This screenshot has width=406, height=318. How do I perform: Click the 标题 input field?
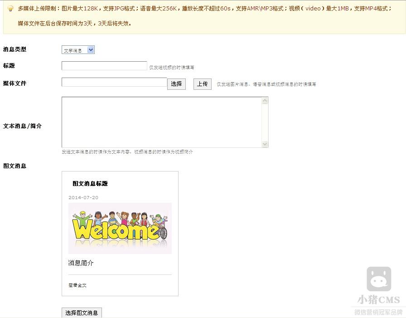click(104, 66)
